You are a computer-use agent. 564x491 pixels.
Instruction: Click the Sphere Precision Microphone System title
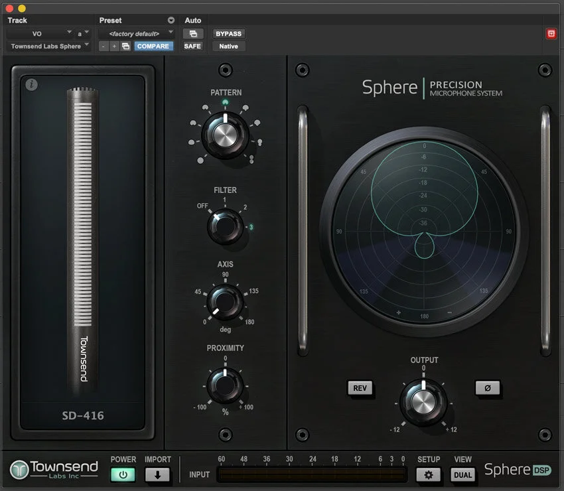coord(432,88)
